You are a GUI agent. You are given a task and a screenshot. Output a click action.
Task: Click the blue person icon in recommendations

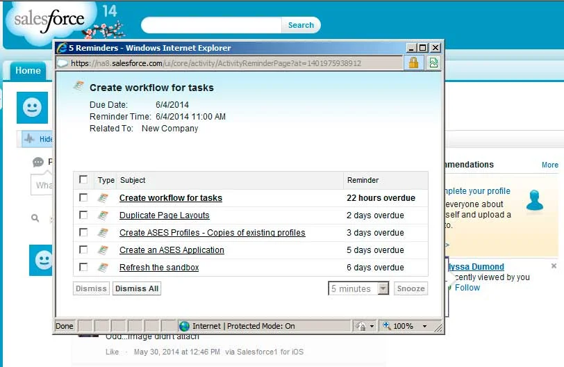[535, 201]
